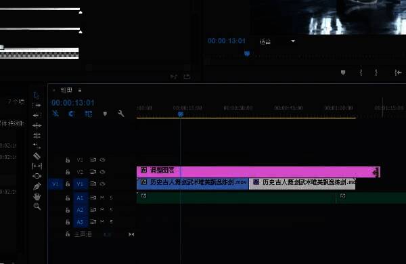This screenshot has width=406, height=264.
Task: Open timeline display settings wrench
Action: click(121, 114)
